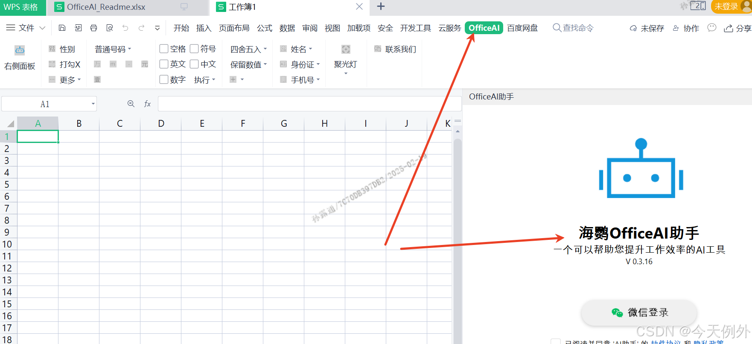
Task: Click the save icon in quick toolbar
Action: (x=62, y=28)
